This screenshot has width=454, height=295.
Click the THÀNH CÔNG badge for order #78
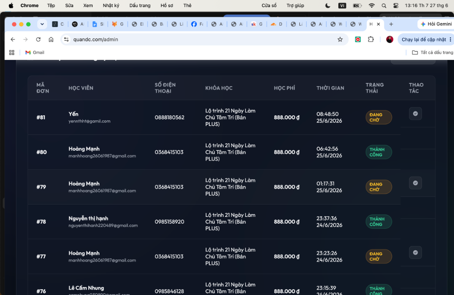tap(379, 222)
